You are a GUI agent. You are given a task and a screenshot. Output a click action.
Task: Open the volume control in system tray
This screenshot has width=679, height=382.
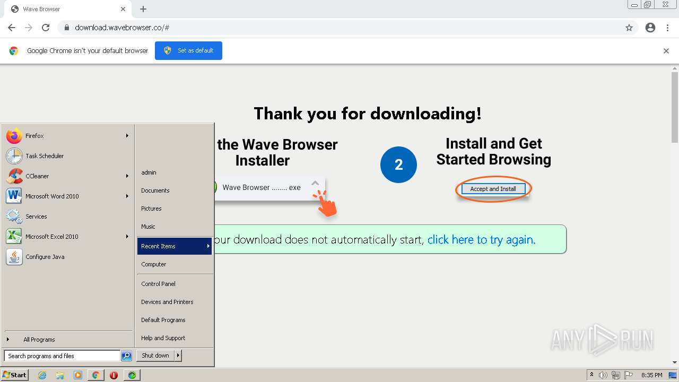pyautogui.click(x=603, y=375)
